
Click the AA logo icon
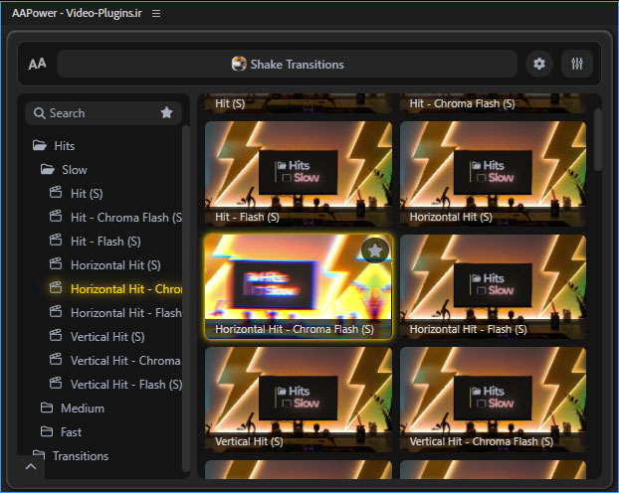pyautogui.click(x=37, y=65)
